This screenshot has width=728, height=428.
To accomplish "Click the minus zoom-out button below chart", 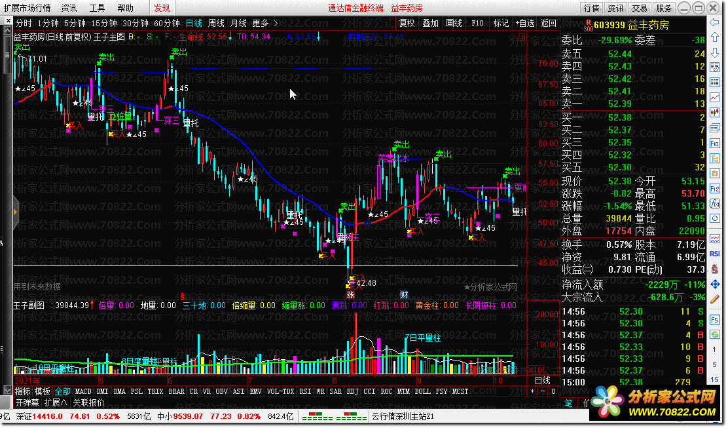I will tap(543, 391).
